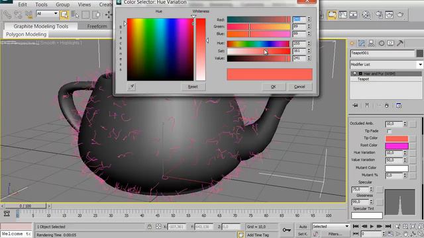
Task: Click the Teapot001 object name field
Action: click(382, 53)
